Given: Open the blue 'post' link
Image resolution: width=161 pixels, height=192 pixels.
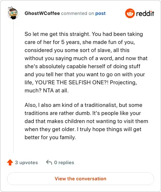Looking at the screenshot, I should (x=100, y=13).
